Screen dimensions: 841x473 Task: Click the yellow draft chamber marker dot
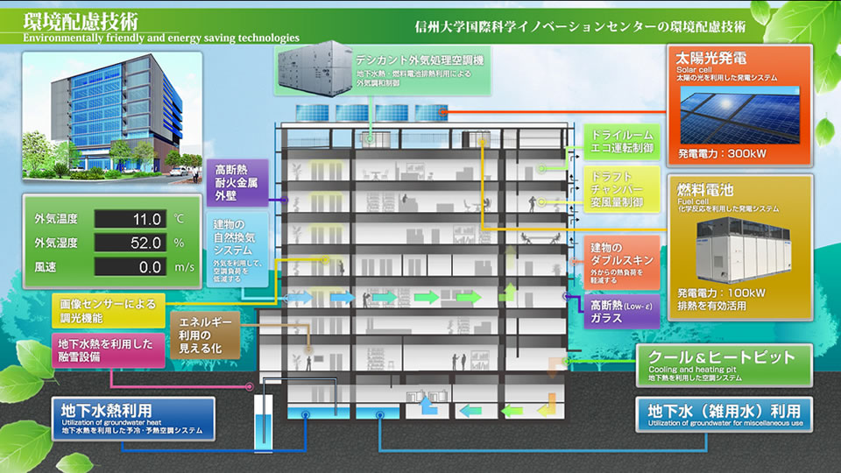coord(541,202)
